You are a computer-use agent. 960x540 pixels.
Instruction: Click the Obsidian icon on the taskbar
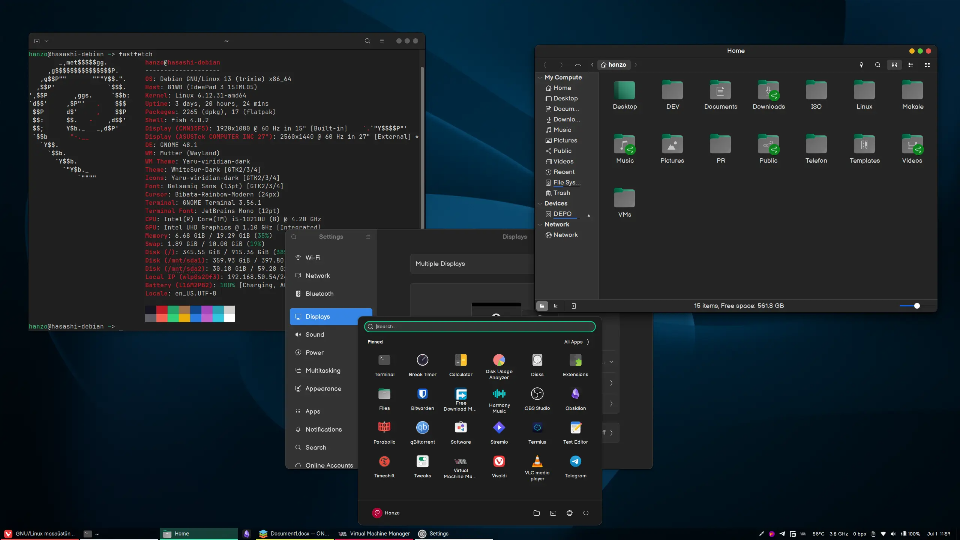point(246,534)
